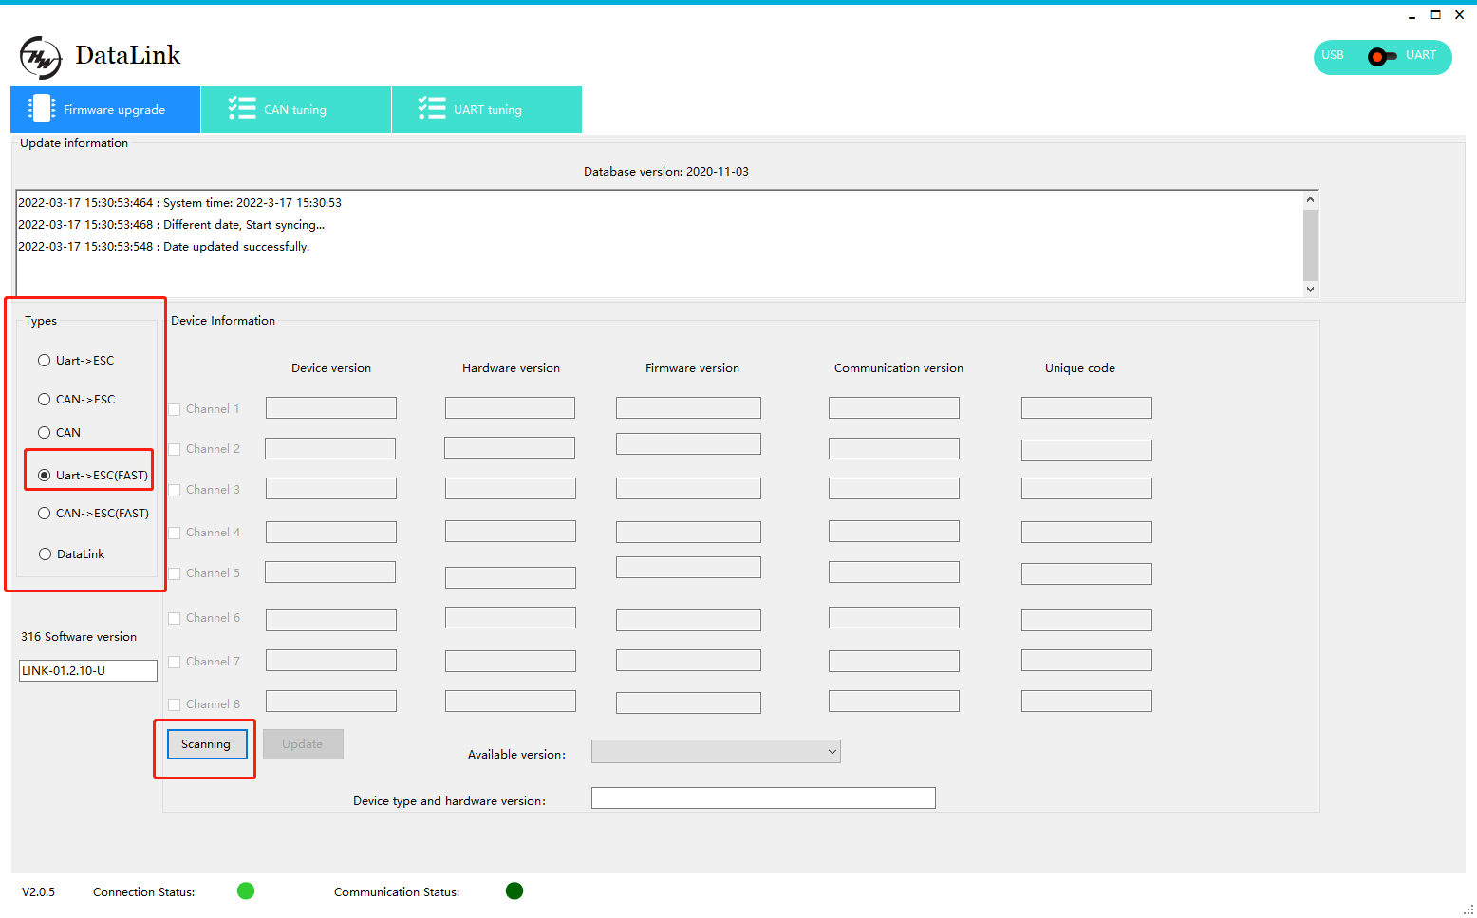Click the log scrollbar thumb
The width and height of the screenshot is (1477, 918).
[x=1310, y=244]
